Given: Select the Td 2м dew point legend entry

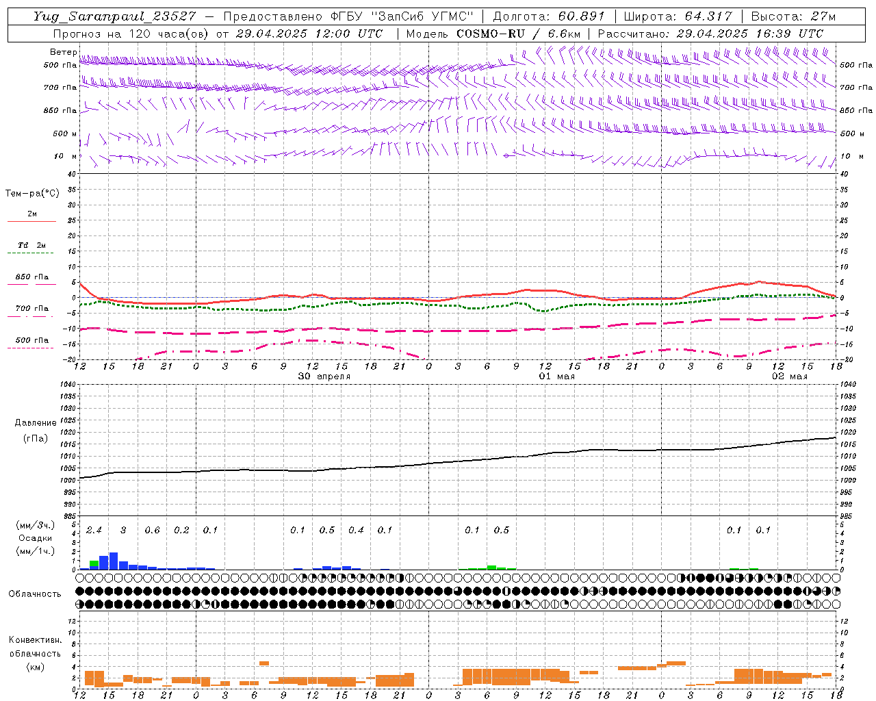Looking at the screenshot, I should coord(32,245).
